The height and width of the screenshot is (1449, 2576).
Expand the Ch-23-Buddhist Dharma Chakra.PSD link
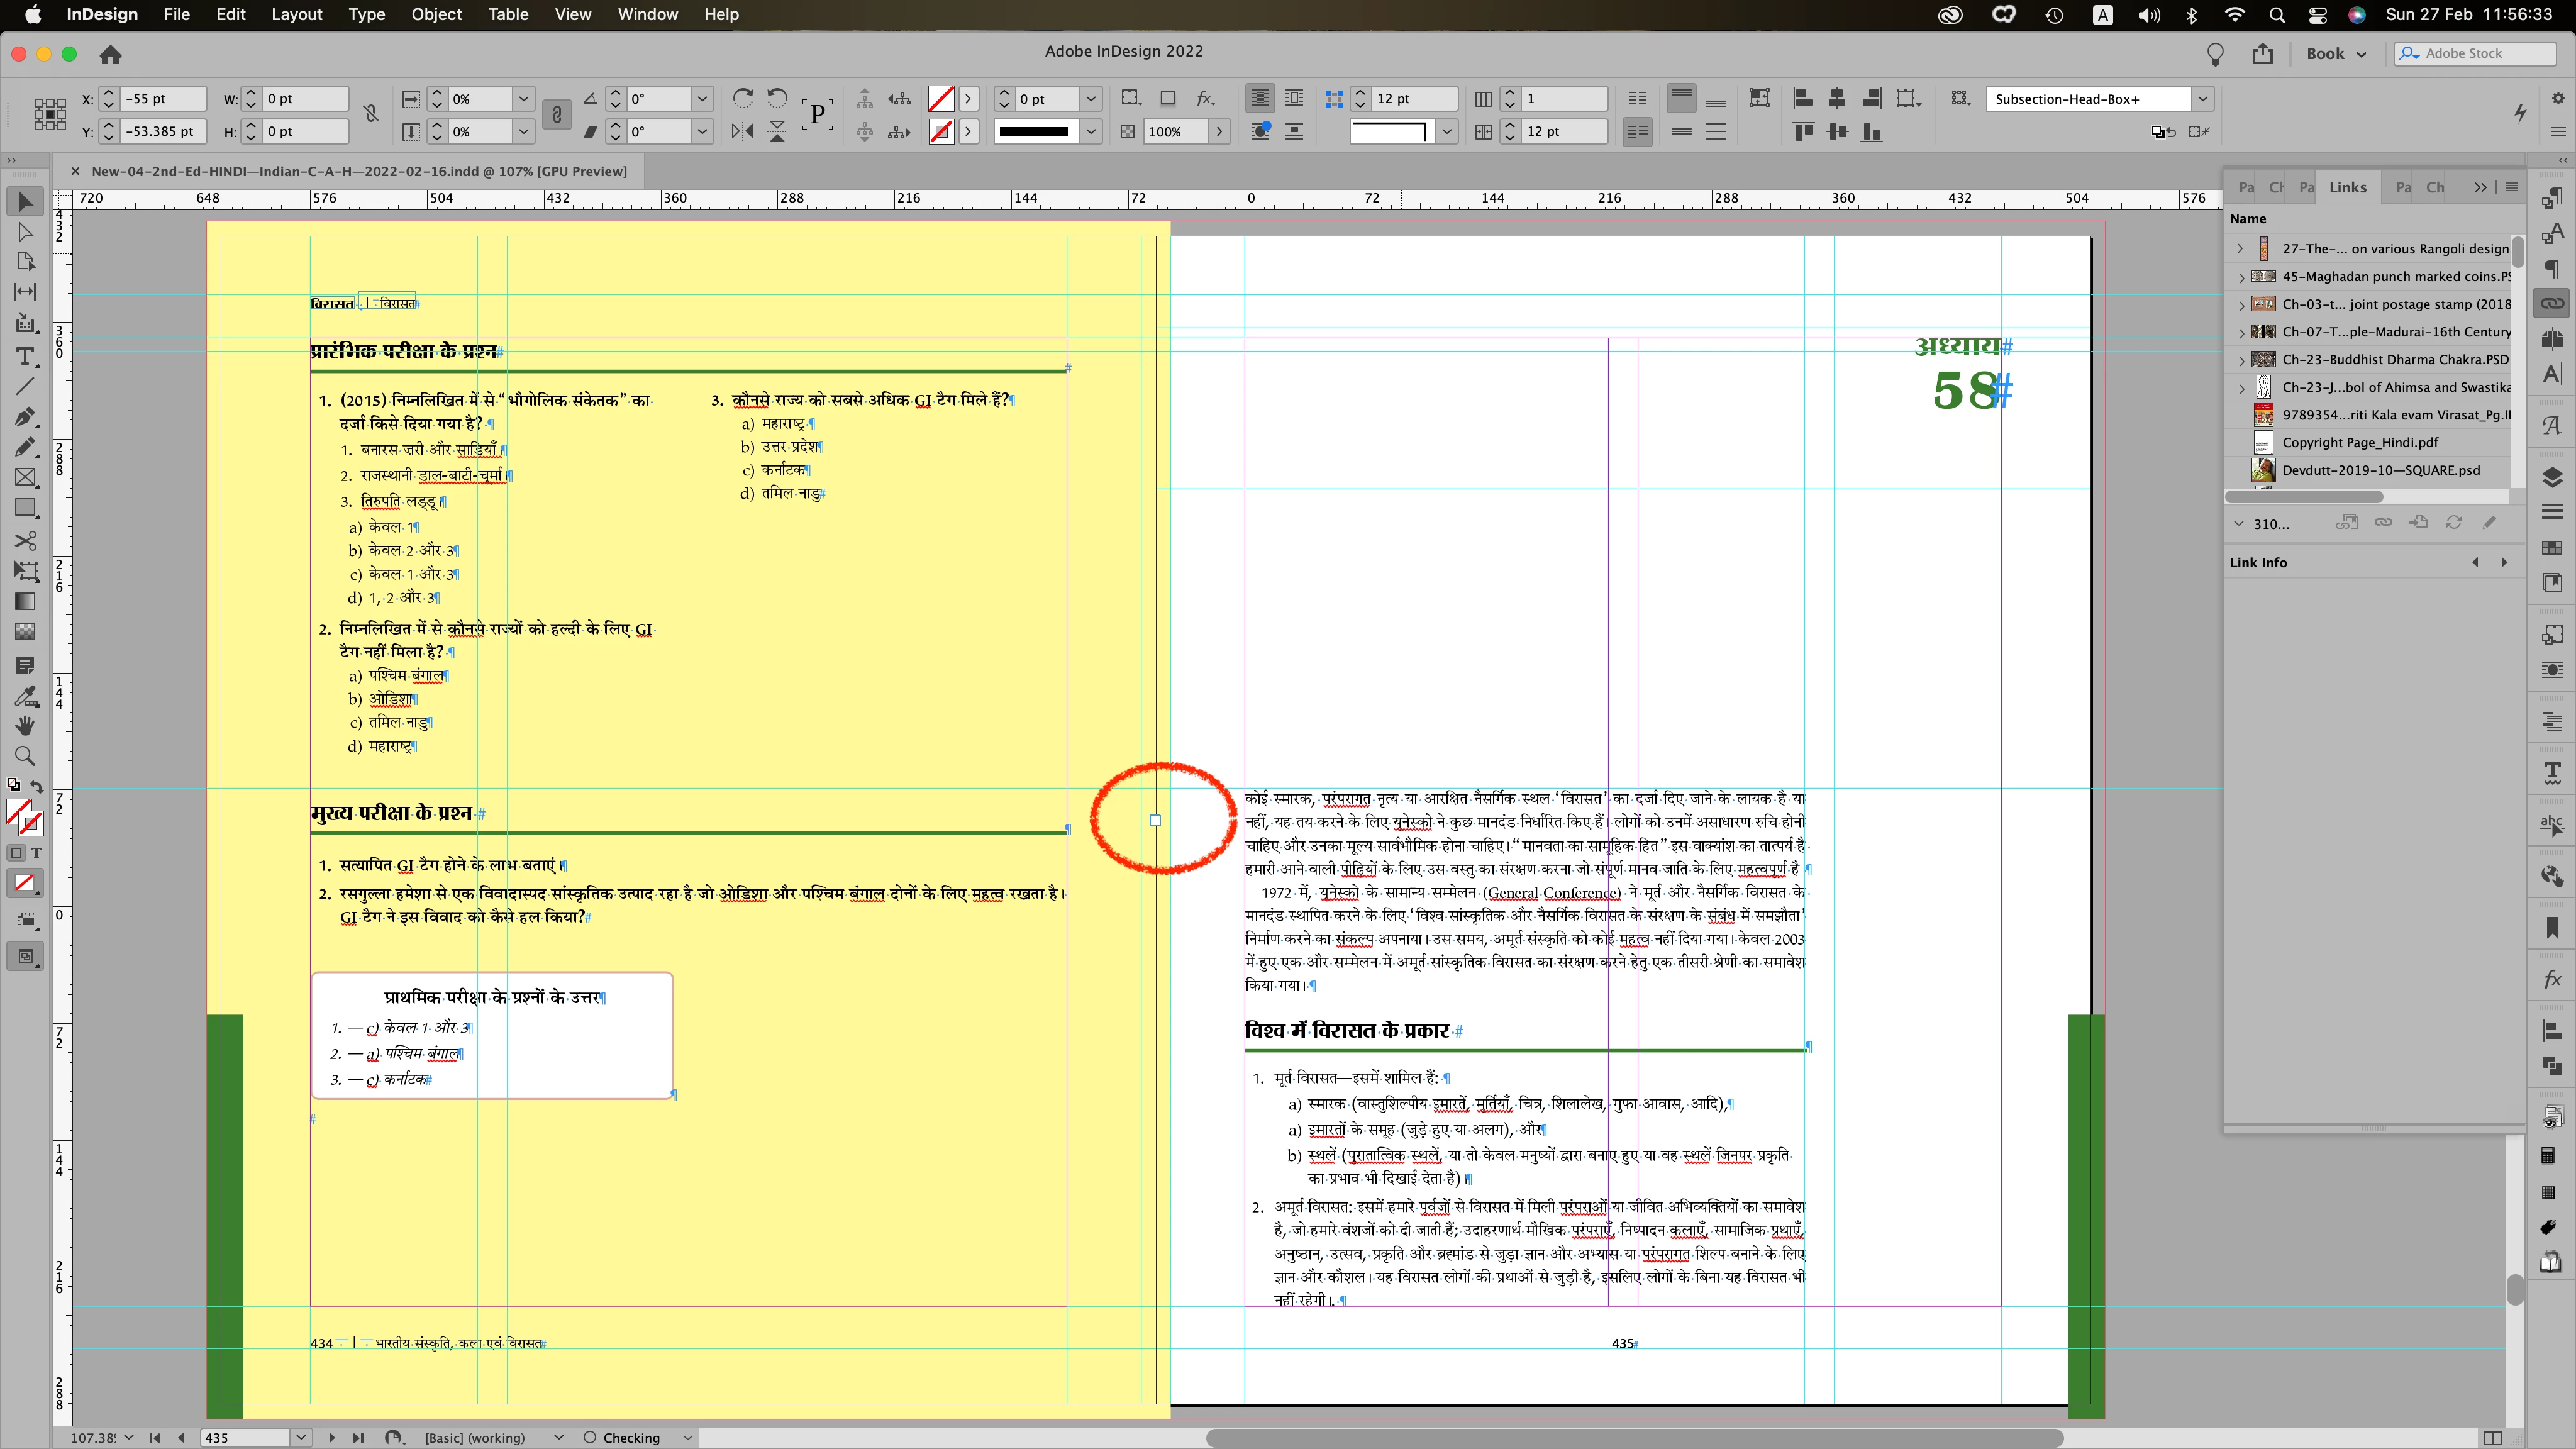pos(2241,360)
